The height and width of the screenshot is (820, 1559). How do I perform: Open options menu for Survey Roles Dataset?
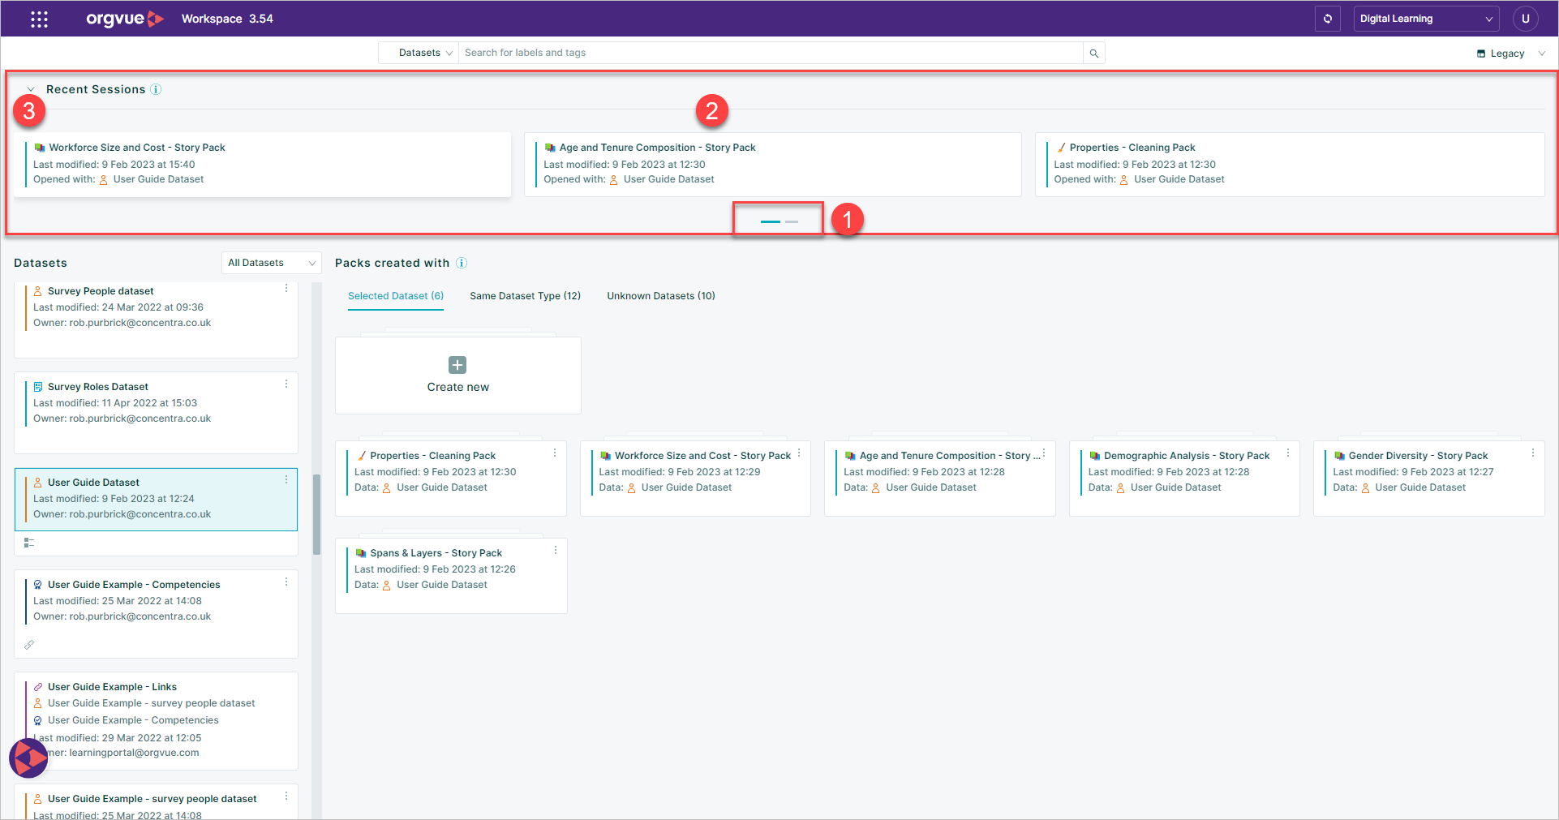pyautogui.click(x=286, y=384)
